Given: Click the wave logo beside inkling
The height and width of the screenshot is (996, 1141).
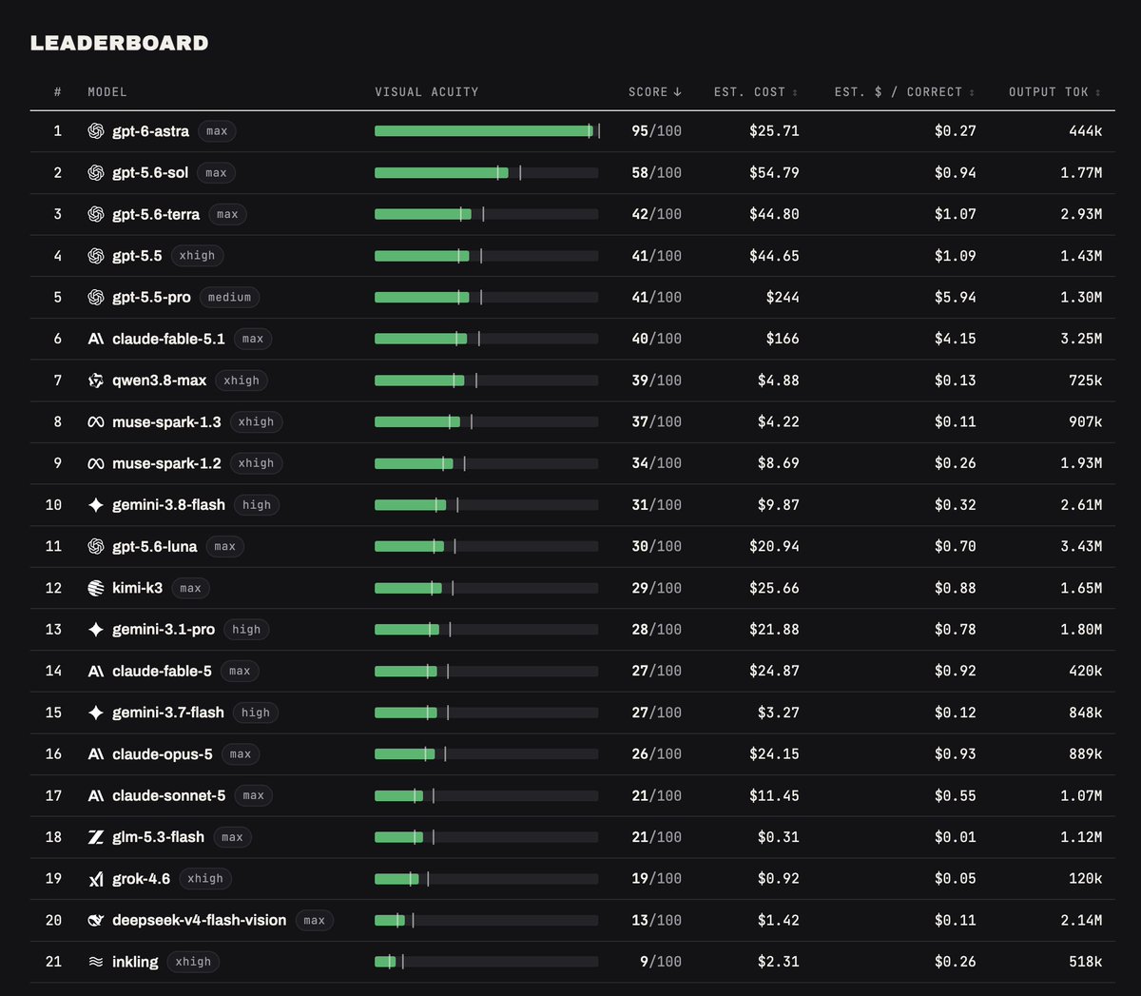Looking at the screenshot, I should pos(96,962).
